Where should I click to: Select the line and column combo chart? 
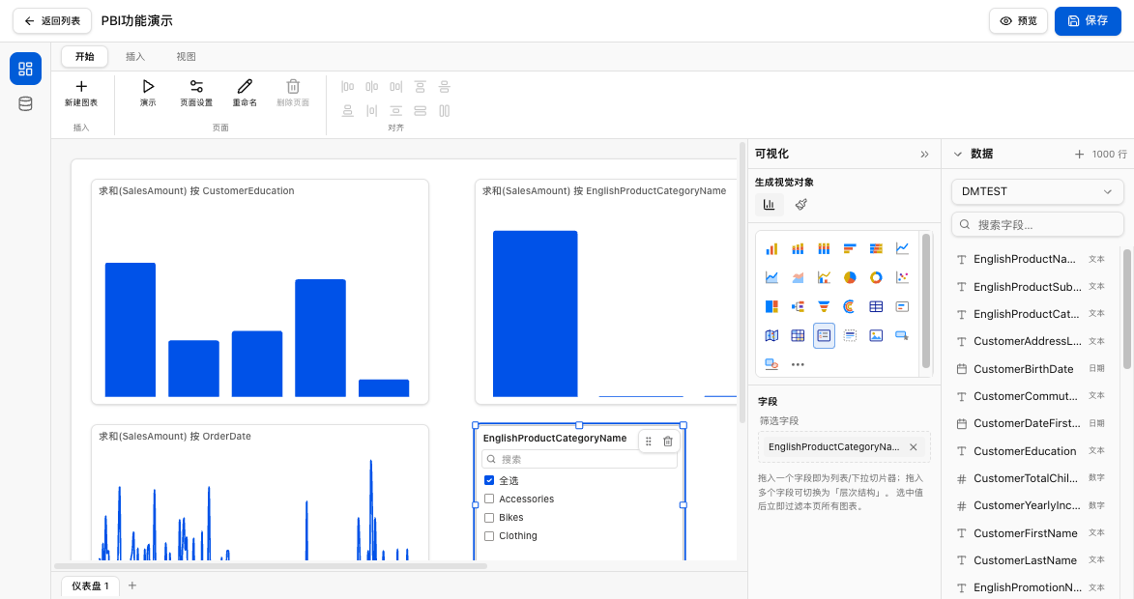[824, 277]
